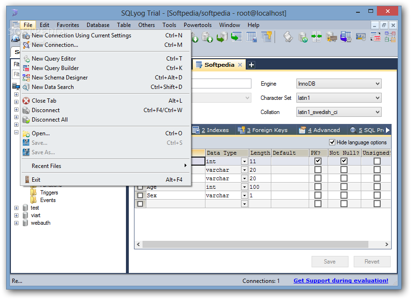This screenshot has width=411, height=299.
Task: Uncheck Not Null for the int 11 row
Action: (344, 161)
